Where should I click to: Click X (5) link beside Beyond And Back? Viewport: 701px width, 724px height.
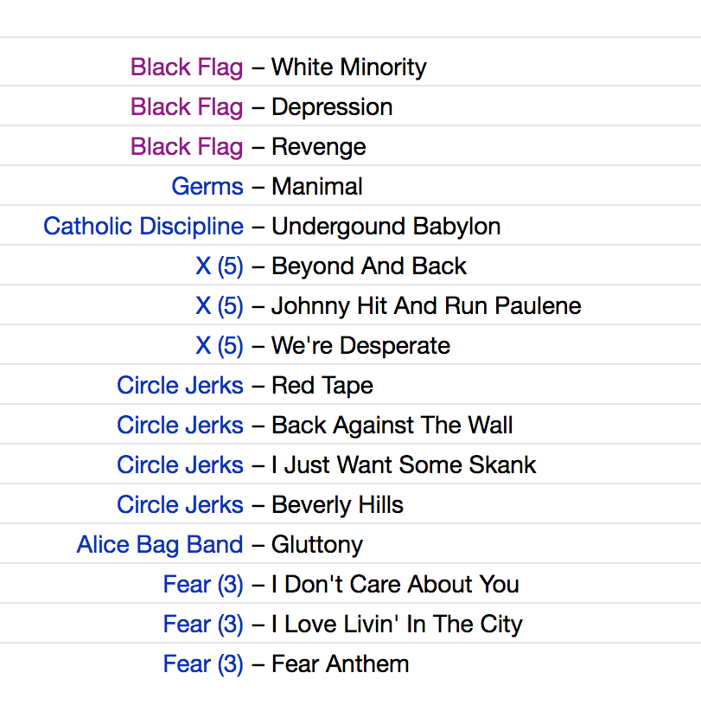click(220, 266)
